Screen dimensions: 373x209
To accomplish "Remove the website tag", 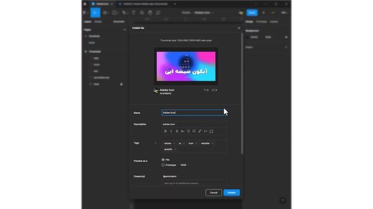I will pos(212,143).
